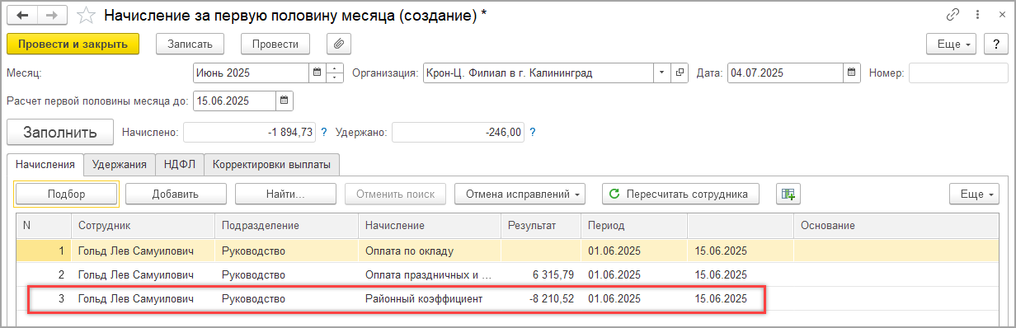Copy link to document icon
The height and width of the screenshot is (328, 1016).
953,15
